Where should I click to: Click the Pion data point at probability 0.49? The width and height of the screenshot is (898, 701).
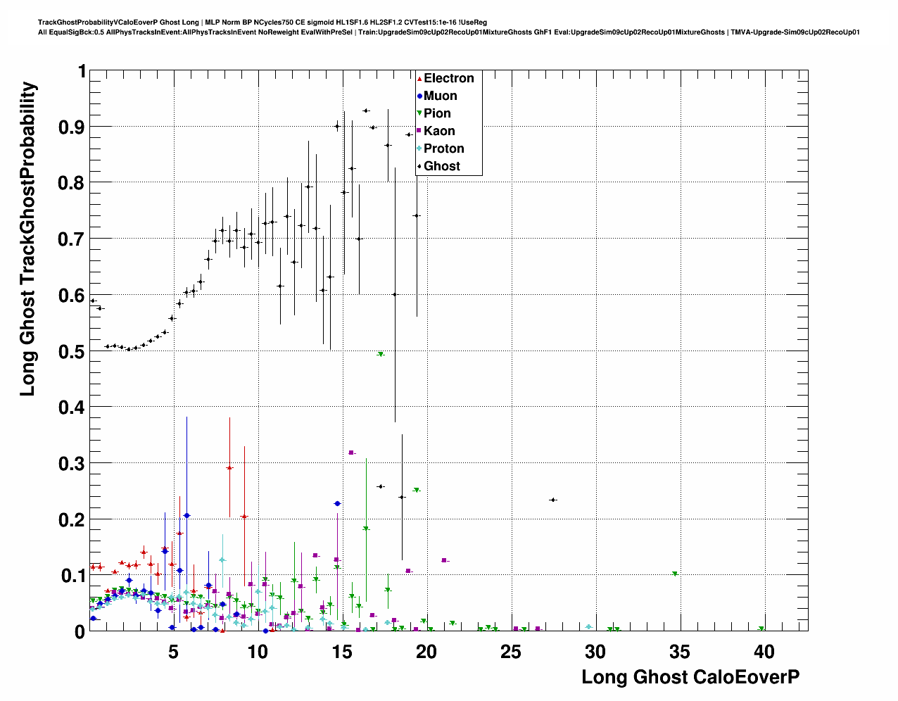click(381, 355)
